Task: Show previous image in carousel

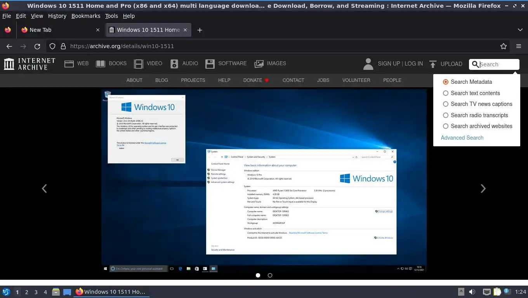Action: 44,189
